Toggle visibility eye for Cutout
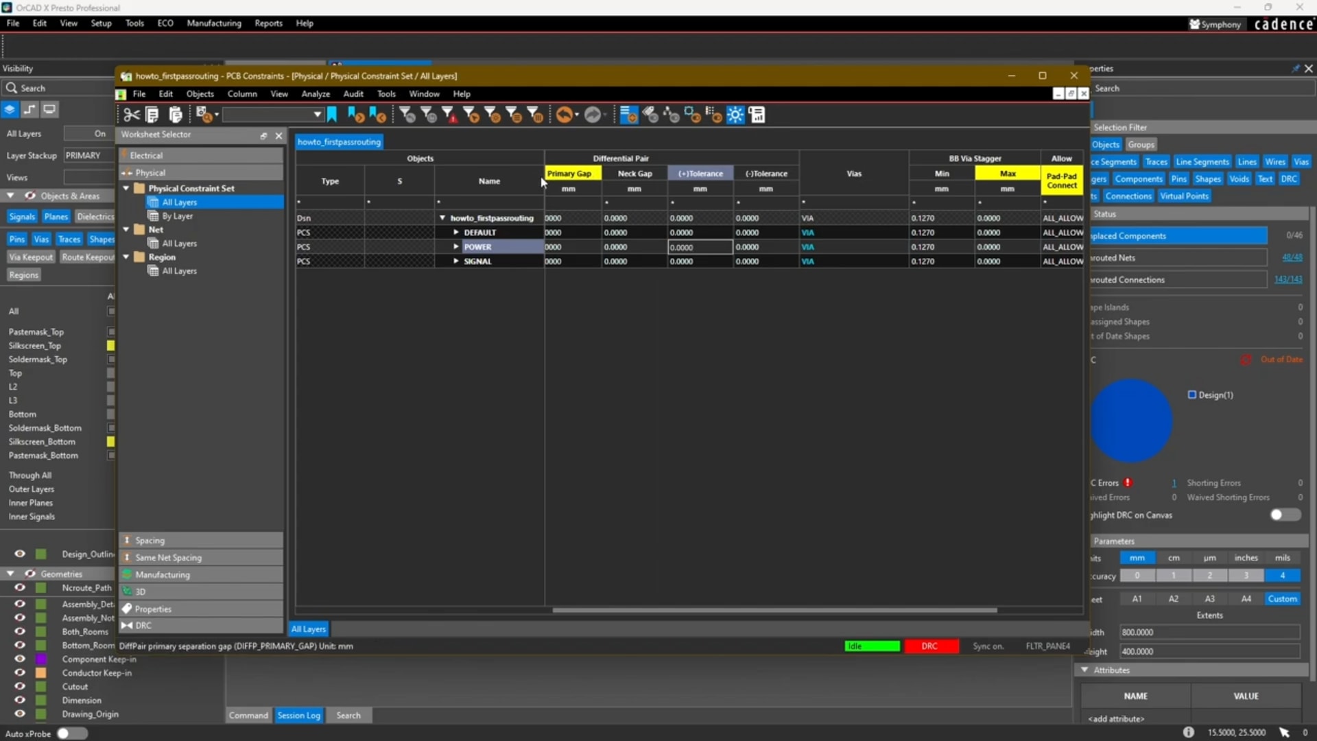Image resolution: width=1317 pixels, height=741 pixels. coord(20,686)
